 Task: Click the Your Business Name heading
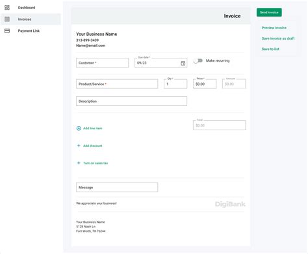click(x=97, y=34)
